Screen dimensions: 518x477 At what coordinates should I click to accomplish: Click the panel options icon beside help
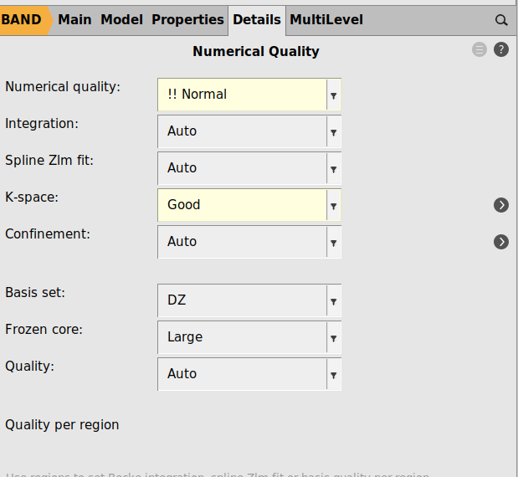coord(480,50)
